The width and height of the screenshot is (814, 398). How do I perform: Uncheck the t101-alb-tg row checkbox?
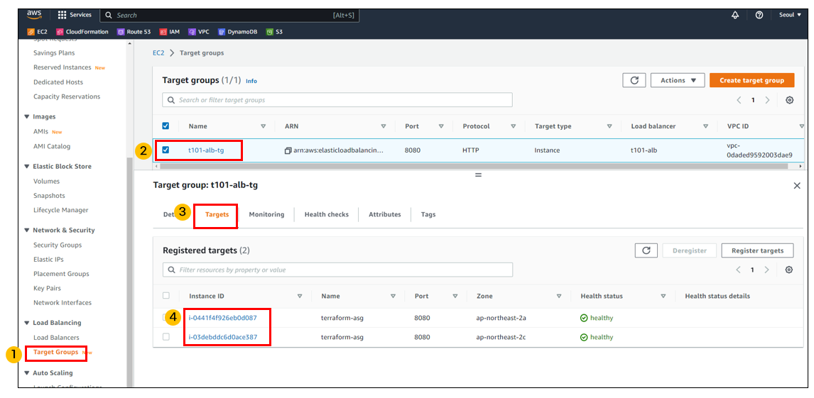pyautogui.click(x=165, y=150)
